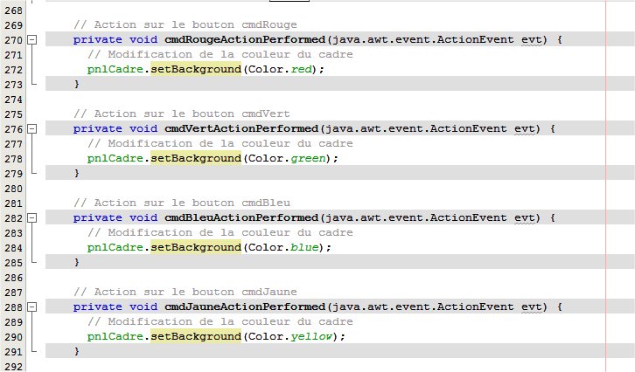Viewport: 635px width, 372px height.
Task: Click line number 282 in gutter
Action: tap(13, 218)
